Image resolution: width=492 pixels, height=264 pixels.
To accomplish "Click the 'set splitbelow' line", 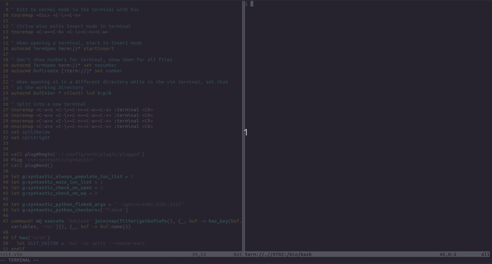I will (30, 132).
